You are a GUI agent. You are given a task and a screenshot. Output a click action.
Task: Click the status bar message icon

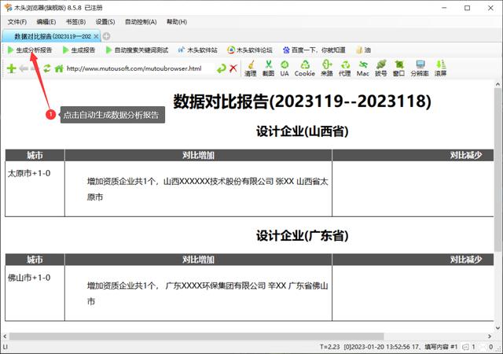[465, 347]
